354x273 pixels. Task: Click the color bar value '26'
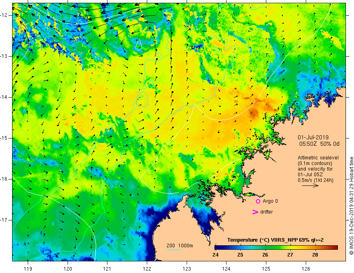point(265,255)
